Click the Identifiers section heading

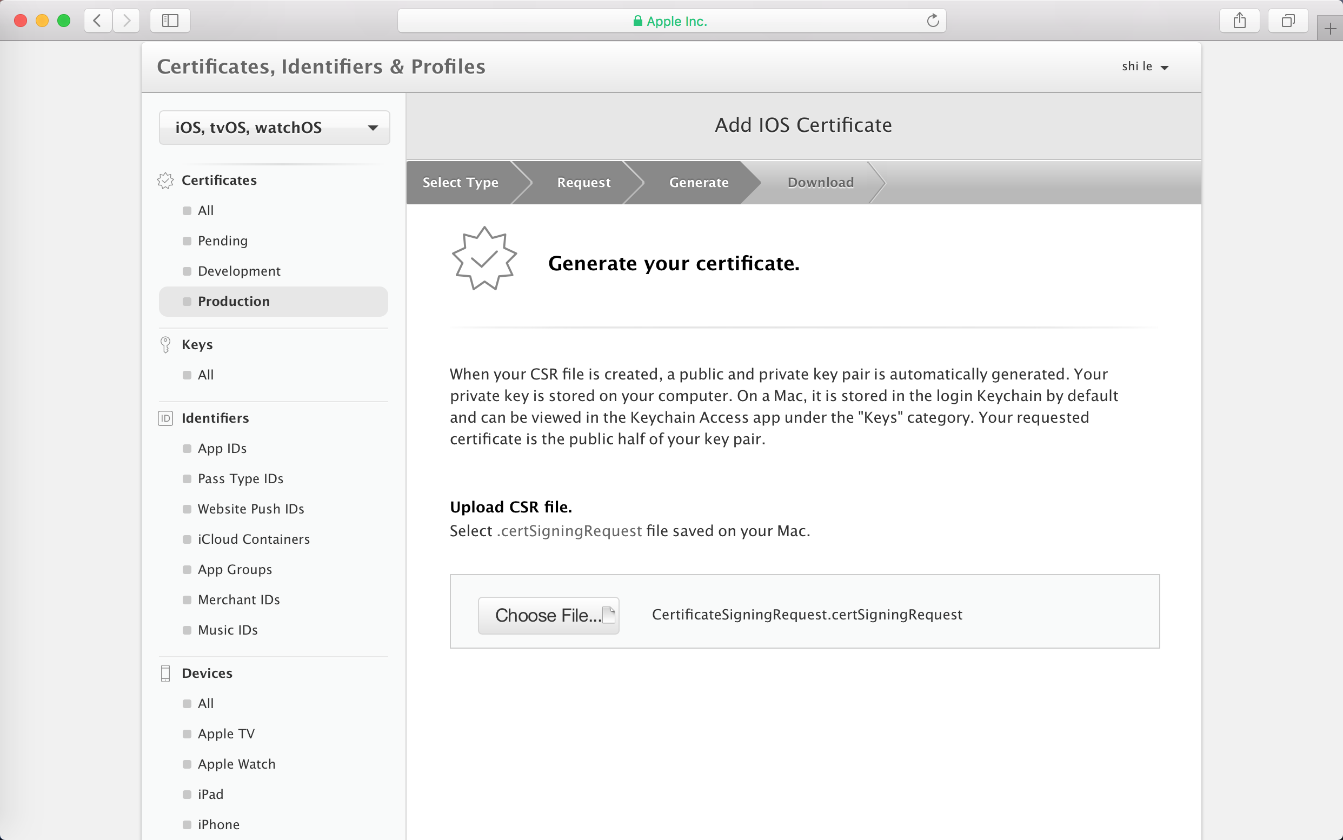(215, 418)
